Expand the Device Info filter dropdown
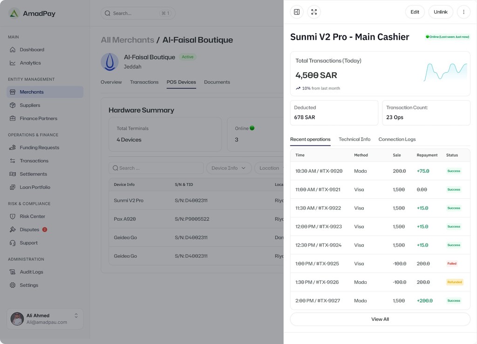477x344 pixels. pos(229,168)
